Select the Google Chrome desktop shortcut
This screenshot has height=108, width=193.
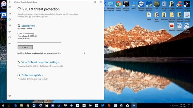pos(118,6)
